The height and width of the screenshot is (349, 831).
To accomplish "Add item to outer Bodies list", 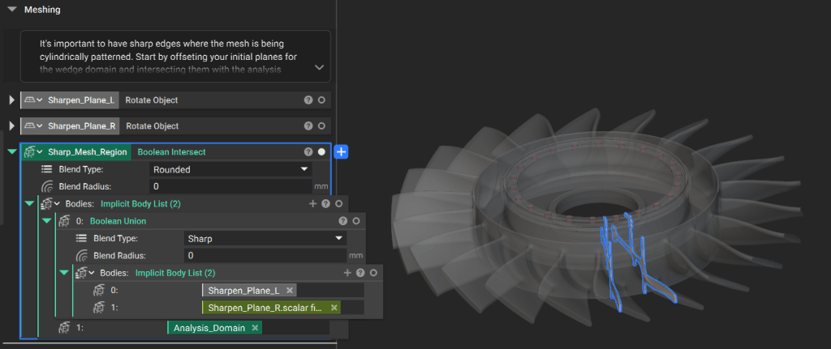I will [x=312, y=204].
